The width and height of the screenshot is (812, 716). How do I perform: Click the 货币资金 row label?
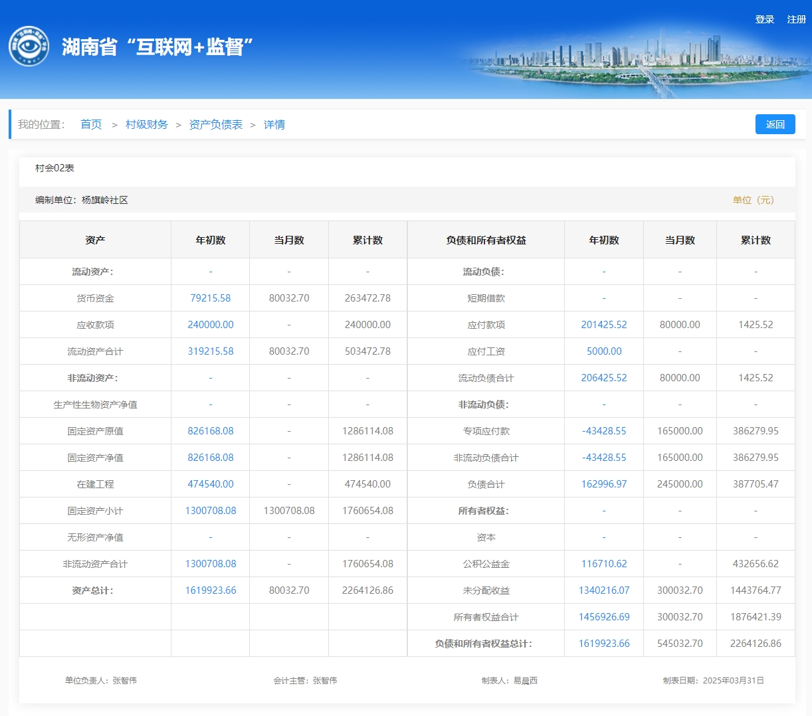coord(95,298)
